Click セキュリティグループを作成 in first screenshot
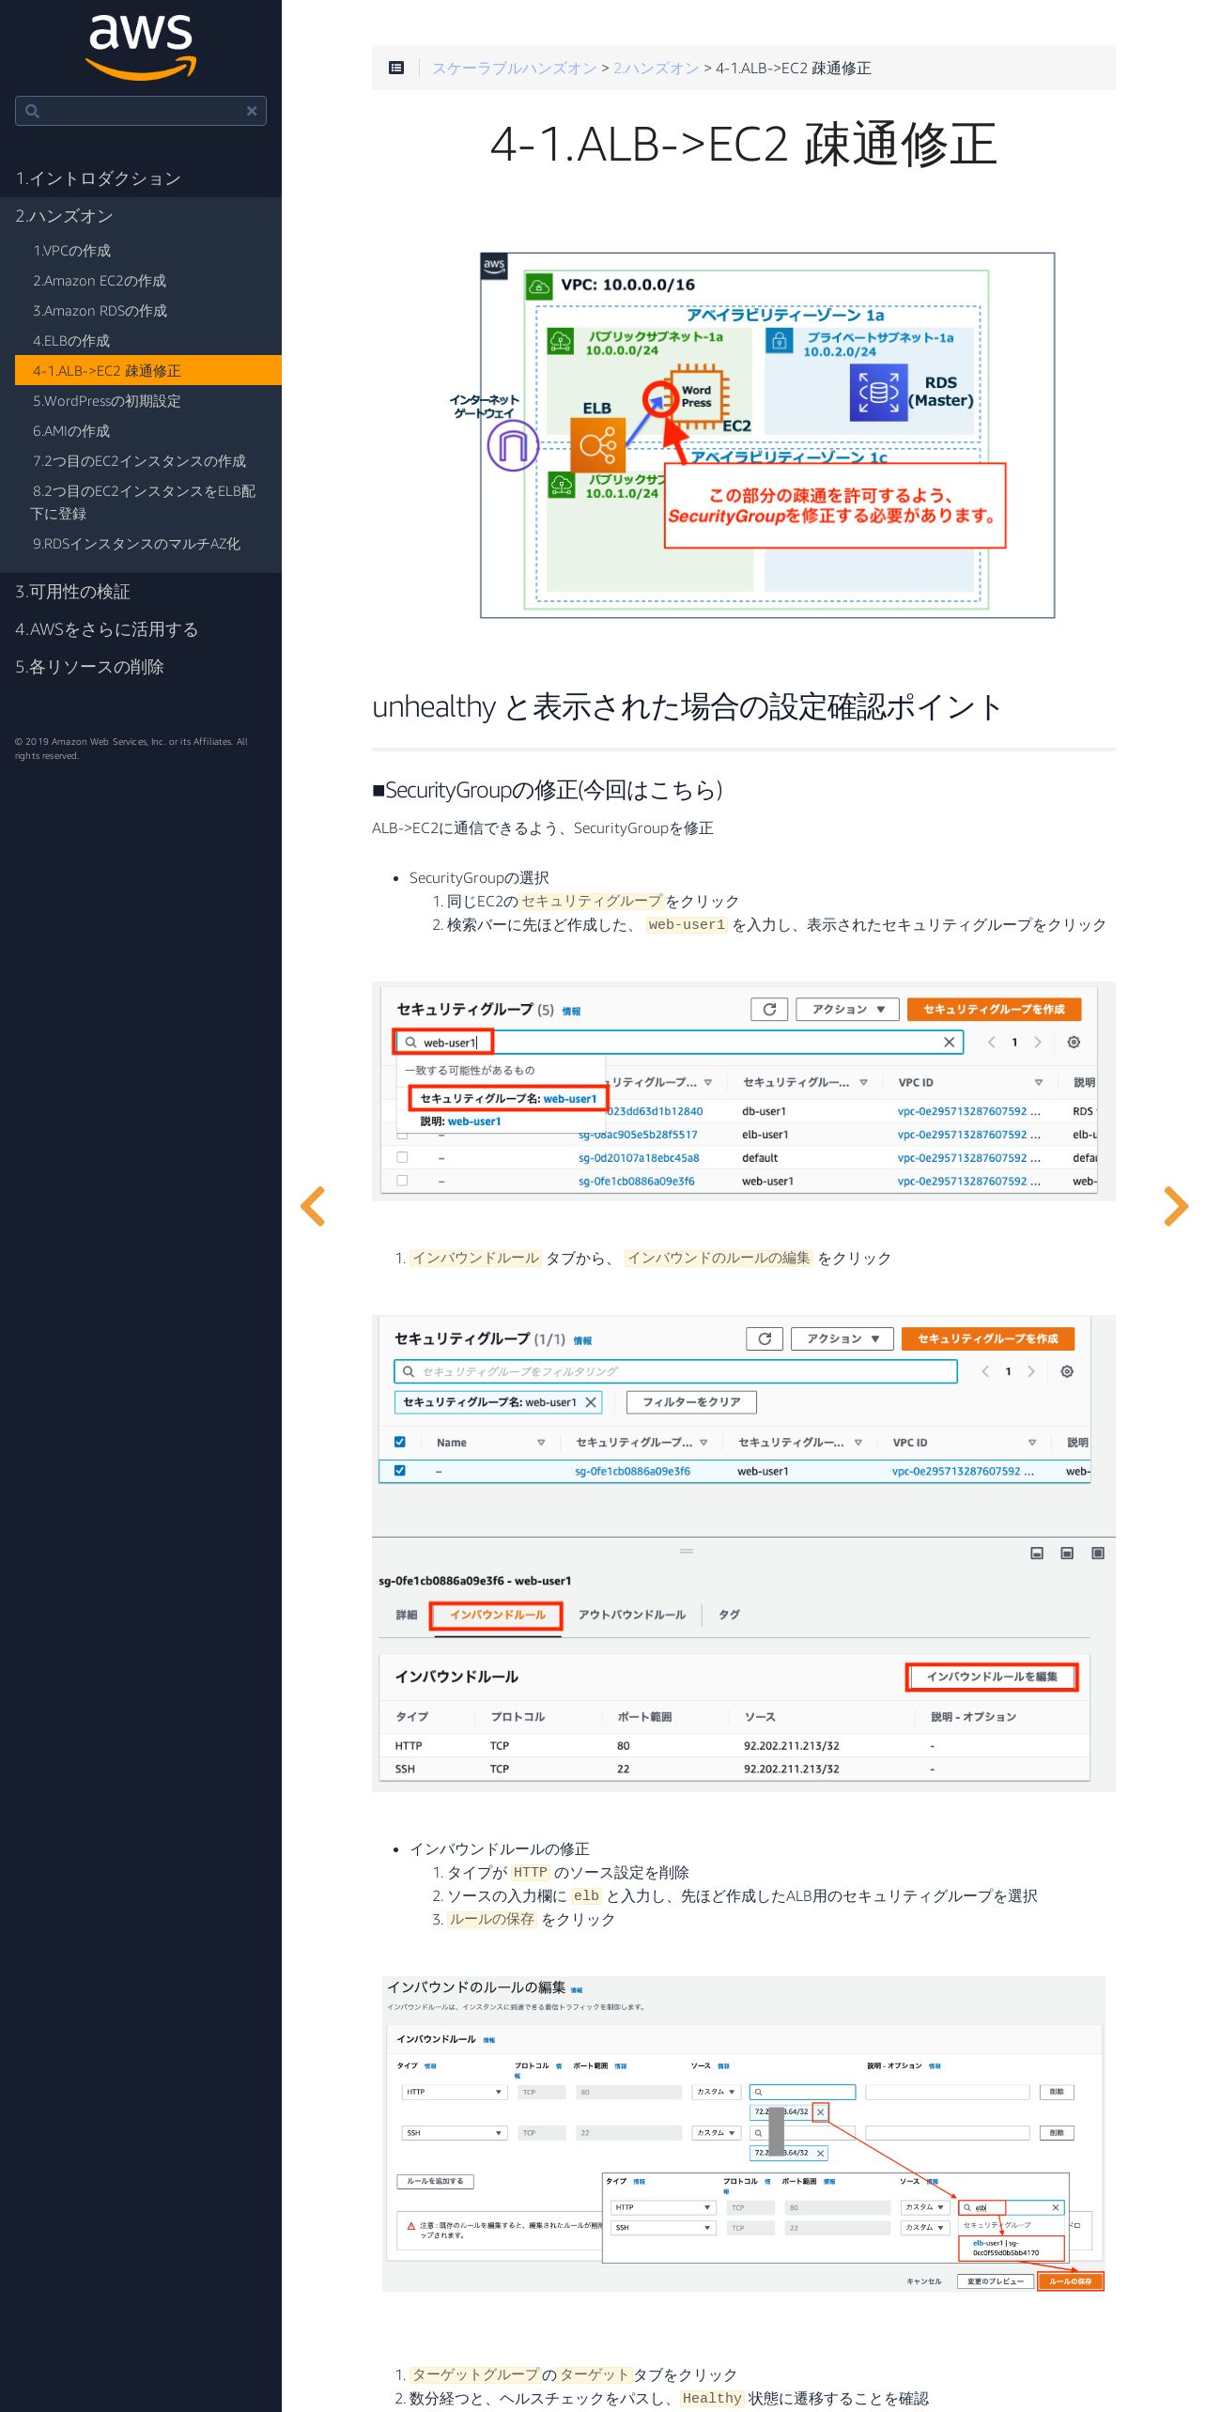Viewport: 1206px width, 2412px height. [x=994, y=1009]
